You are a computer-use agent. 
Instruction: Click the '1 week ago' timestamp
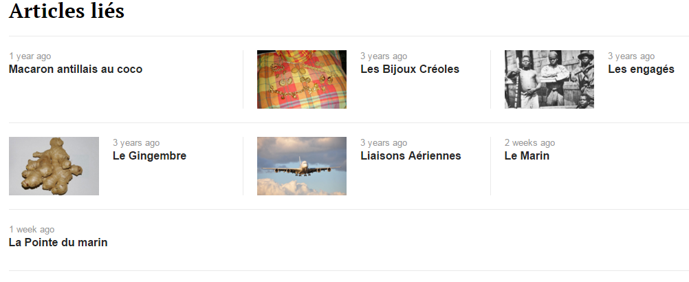click(x=32, y=229)
